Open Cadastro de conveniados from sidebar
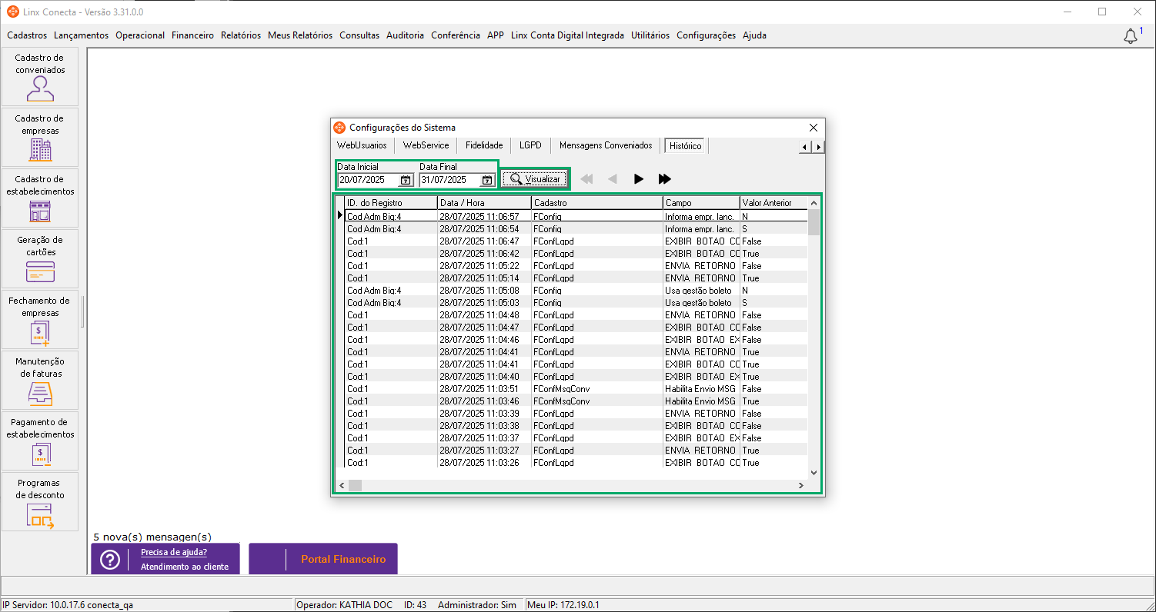 coord(40,77)
